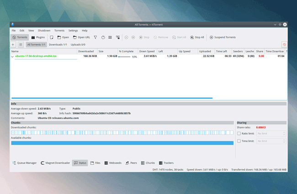Adjust the Time limit spin box
Image resolution: width=297 pixels, height=194 pixels.
click(271, 141)
